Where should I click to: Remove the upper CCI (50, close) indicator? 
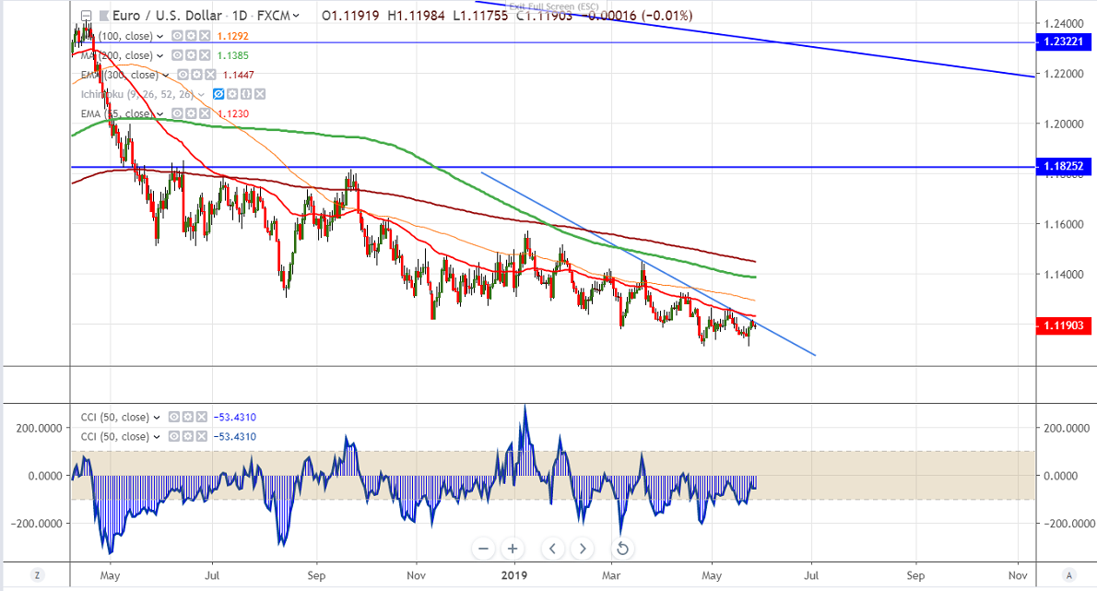(x=202, y=417)
